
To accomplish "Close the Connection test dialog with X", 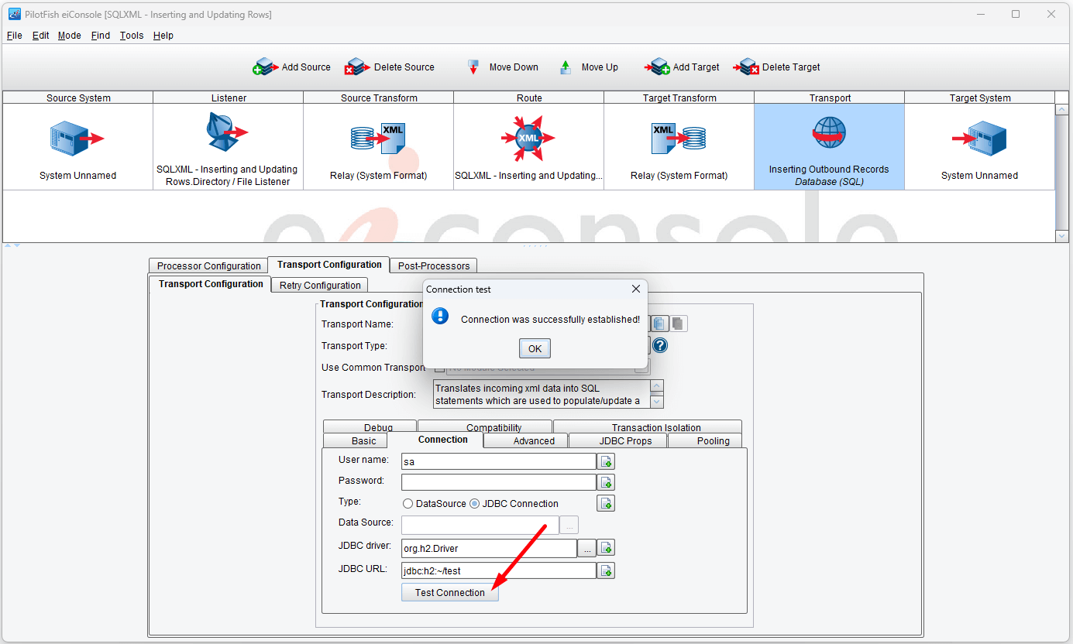I will pyautogui.click(x=636, y=289).
